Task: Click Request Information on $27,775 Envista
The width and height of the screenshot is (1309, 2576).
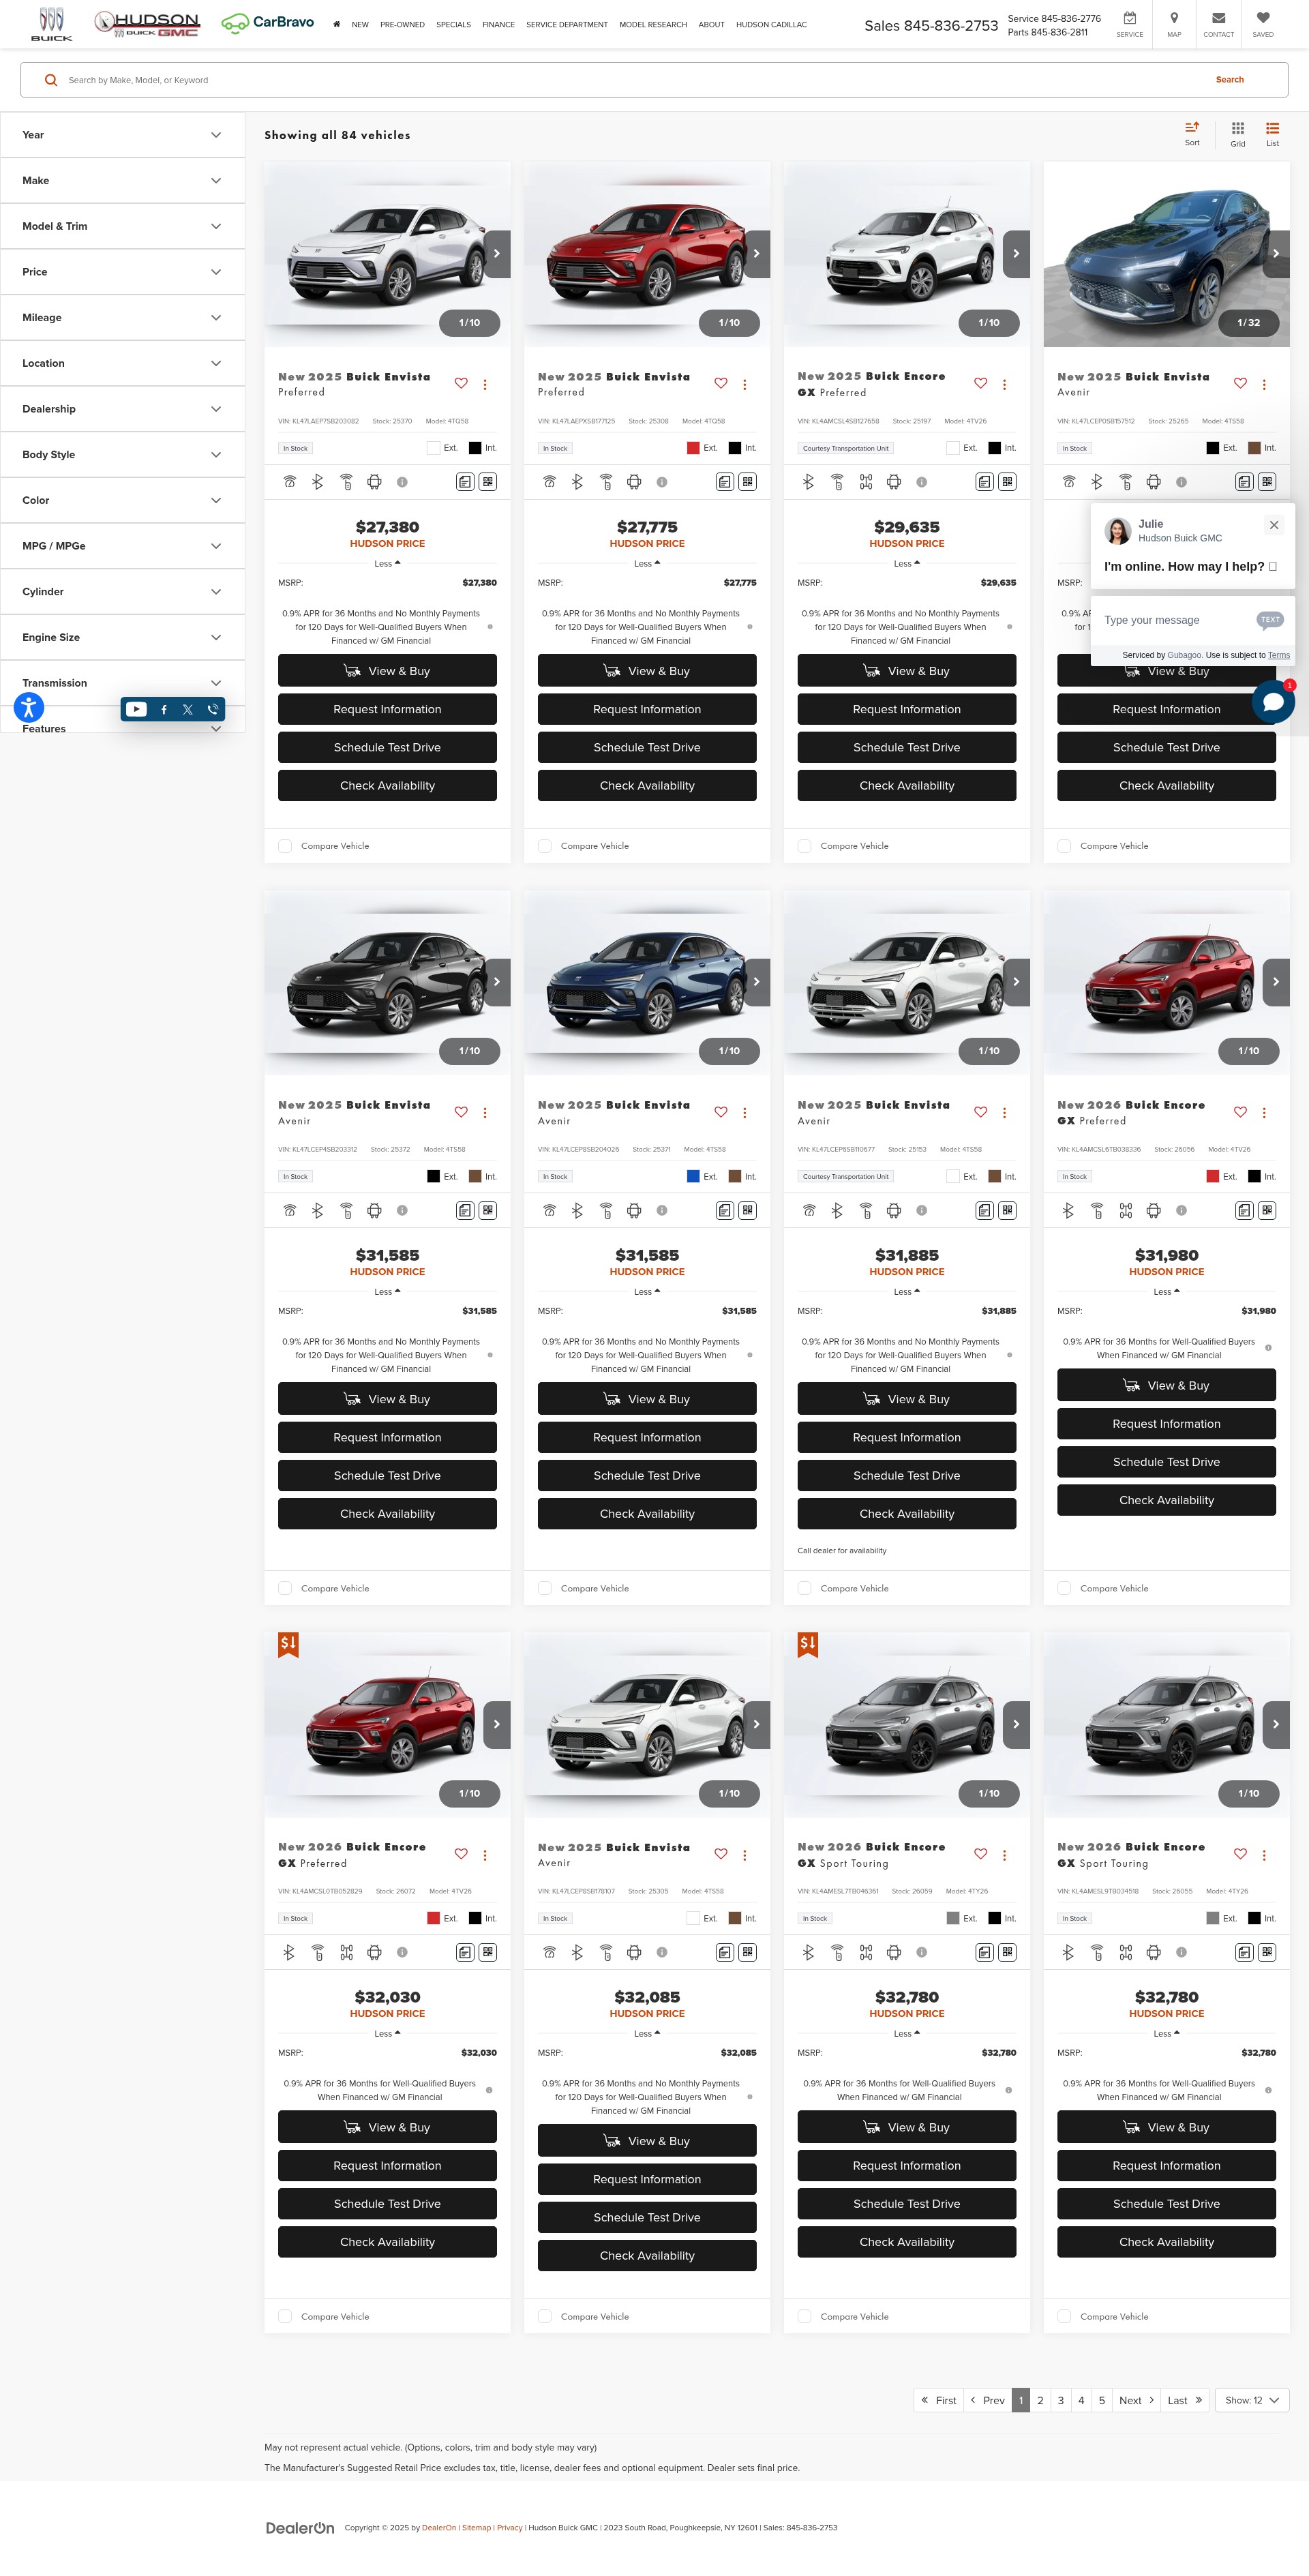Action: pos(647,709)
